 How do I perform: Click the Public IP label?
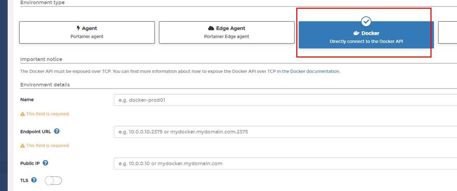tap(30, 163)
